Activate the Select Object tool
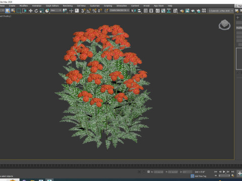 click(x=8, y=11)
